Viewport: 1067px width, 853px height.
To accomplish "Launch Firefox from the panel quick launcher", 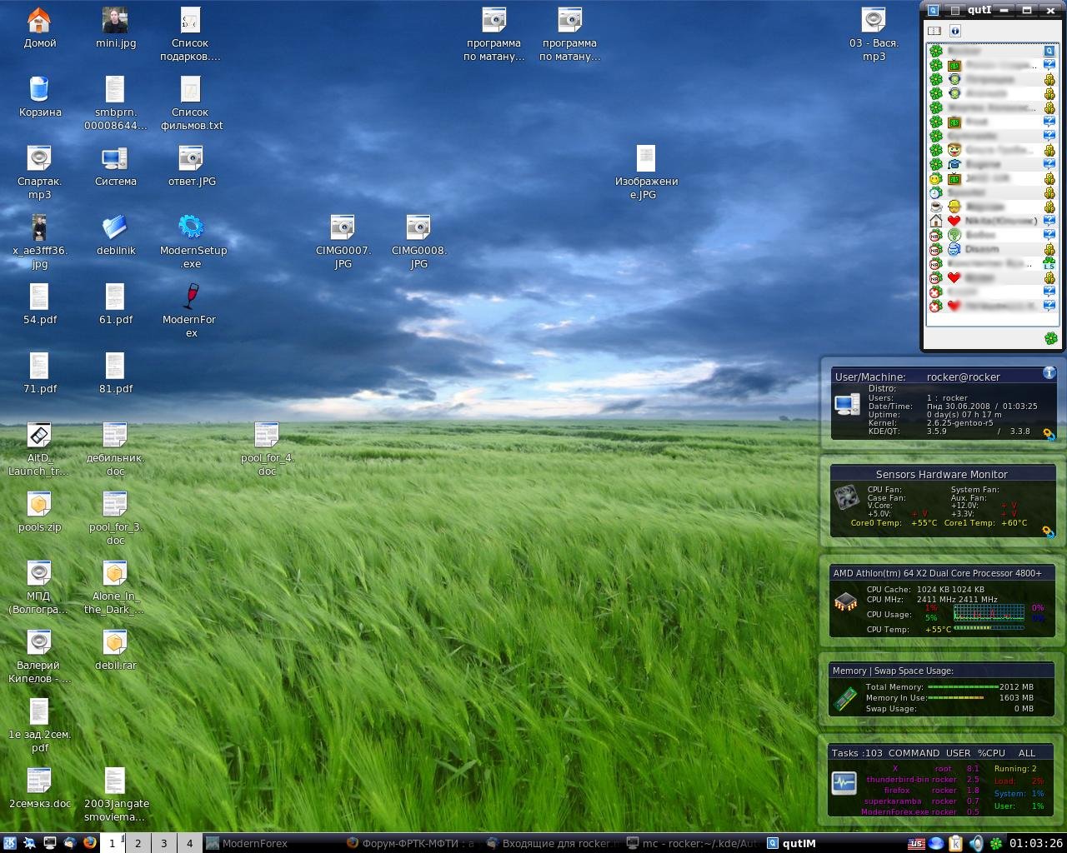I will [x=89, y=843].
